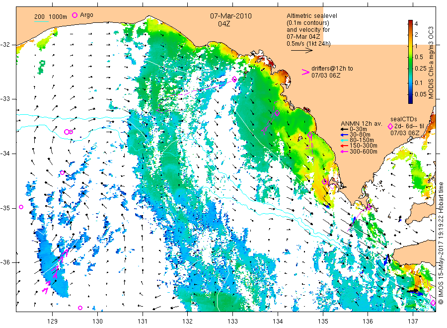Click the '200 1000m' depth contour label

(51, 17)
